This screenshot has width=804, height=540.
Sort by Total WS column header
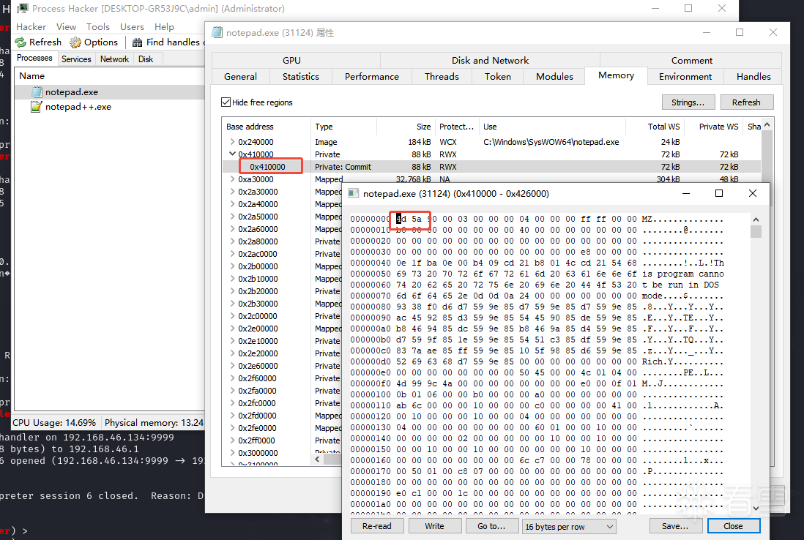655,127
